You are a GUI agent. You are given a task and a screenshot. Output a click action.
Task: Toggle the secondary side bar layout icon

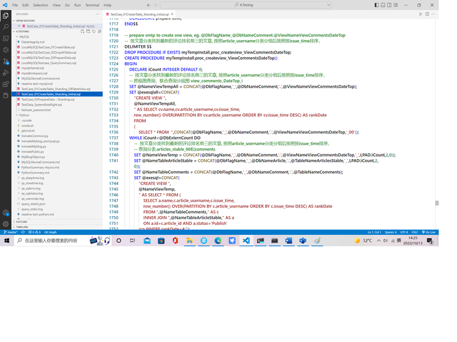[x=389, y=5]
